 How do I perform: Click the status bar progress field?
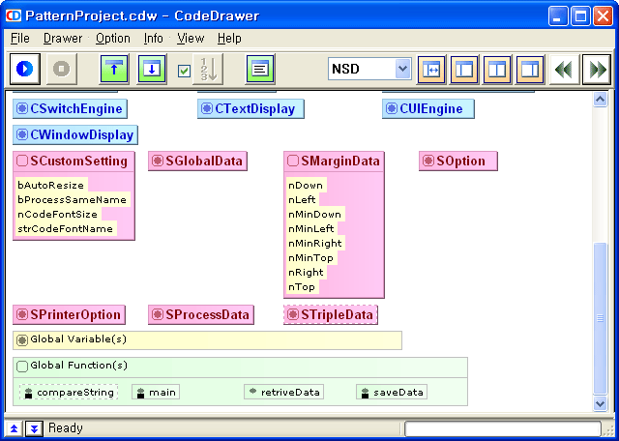503,428
